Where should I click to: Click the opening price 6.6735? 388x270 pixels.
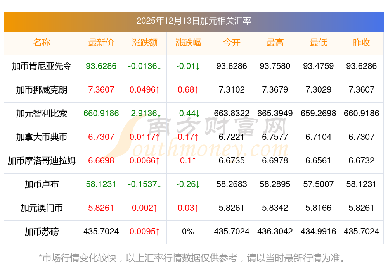[x=232, y=161]
